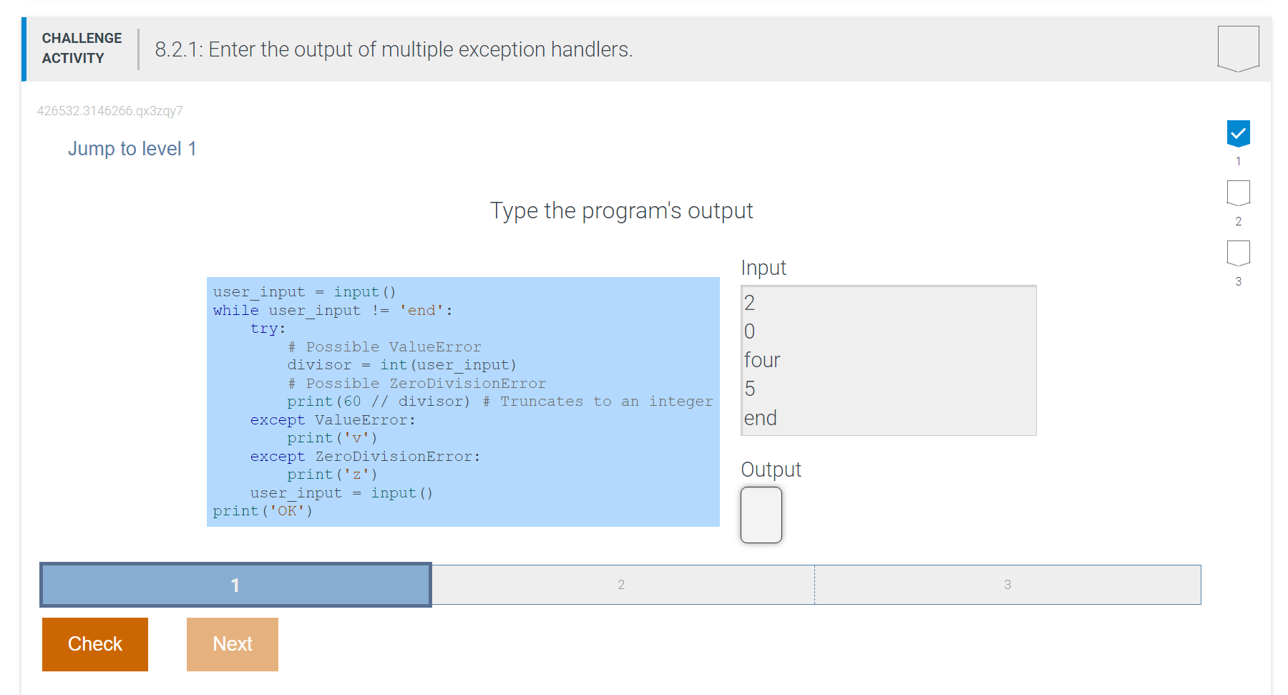Image resolution: width=1288 pixels, height=695 pixels.
Task: Click the shield icon above the number 3
Action: click(1238, 253)
